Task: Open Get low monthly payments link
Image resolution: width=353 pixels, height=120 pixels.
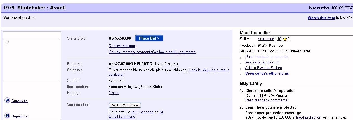Action: click(x=130, y=52)
